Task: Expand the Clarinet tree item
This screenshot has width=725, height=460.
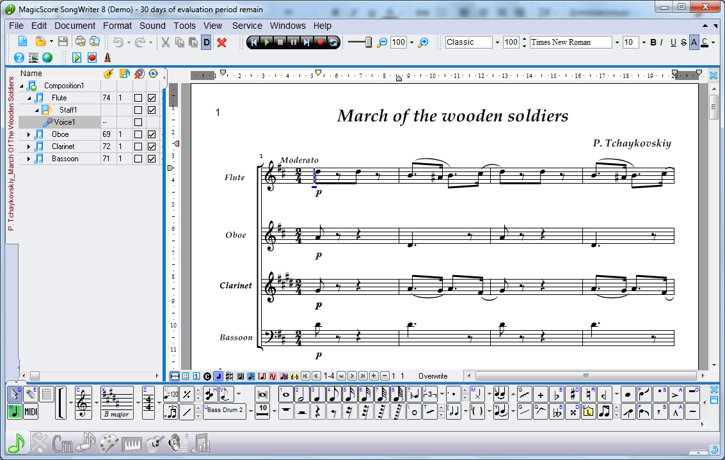Action: coord(29,147)
